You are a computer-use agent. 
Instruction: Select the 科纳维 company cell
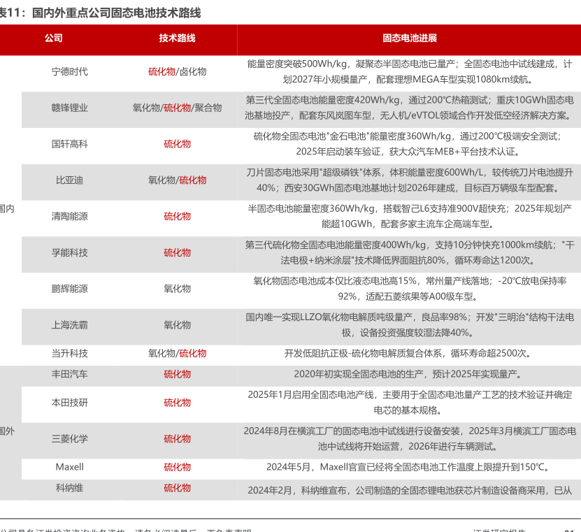click(69, 488)
